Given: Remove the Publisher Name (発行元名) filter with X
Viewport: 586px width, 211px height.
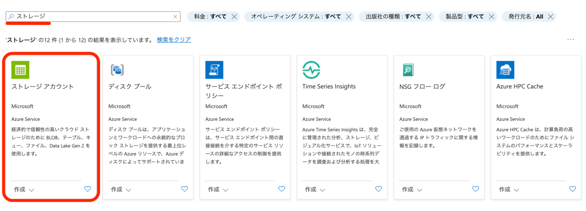Looking at the screenshot, I should click(x=550, y=17).
